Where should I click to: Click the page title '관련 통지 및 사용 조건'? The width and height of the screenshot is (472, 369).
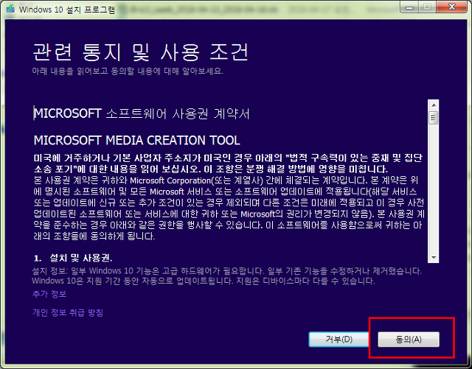[140, 52]
